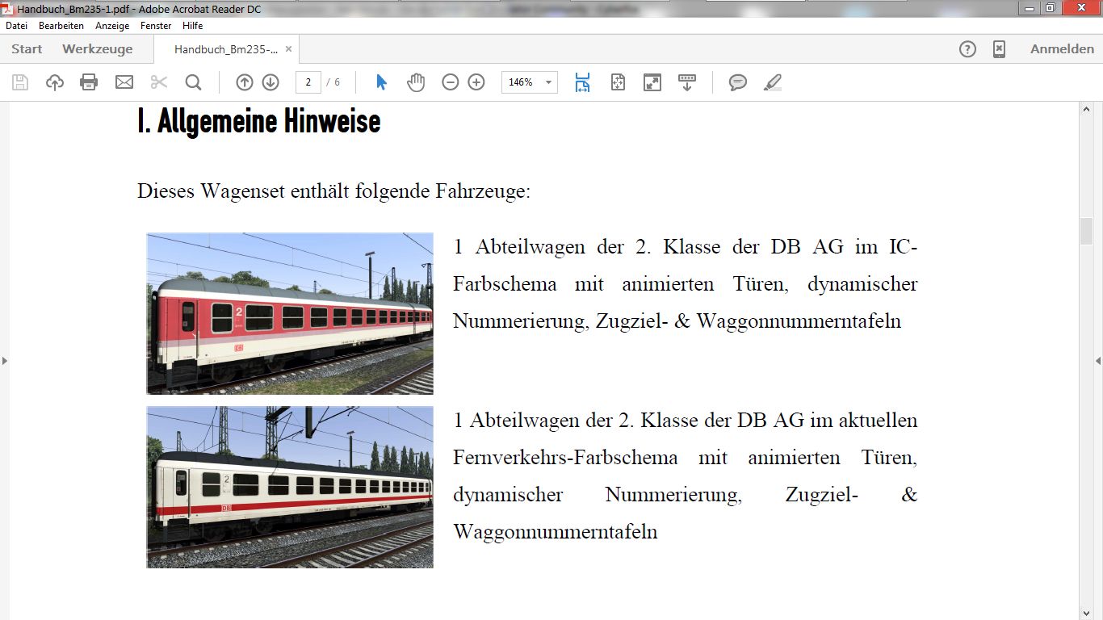Click the scrollbar down arrow
Screen dimensions: 1103x620
point(1086,613)
